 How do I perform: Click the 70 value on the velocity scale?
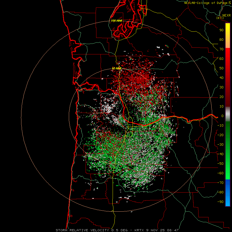tap(221, 49)
